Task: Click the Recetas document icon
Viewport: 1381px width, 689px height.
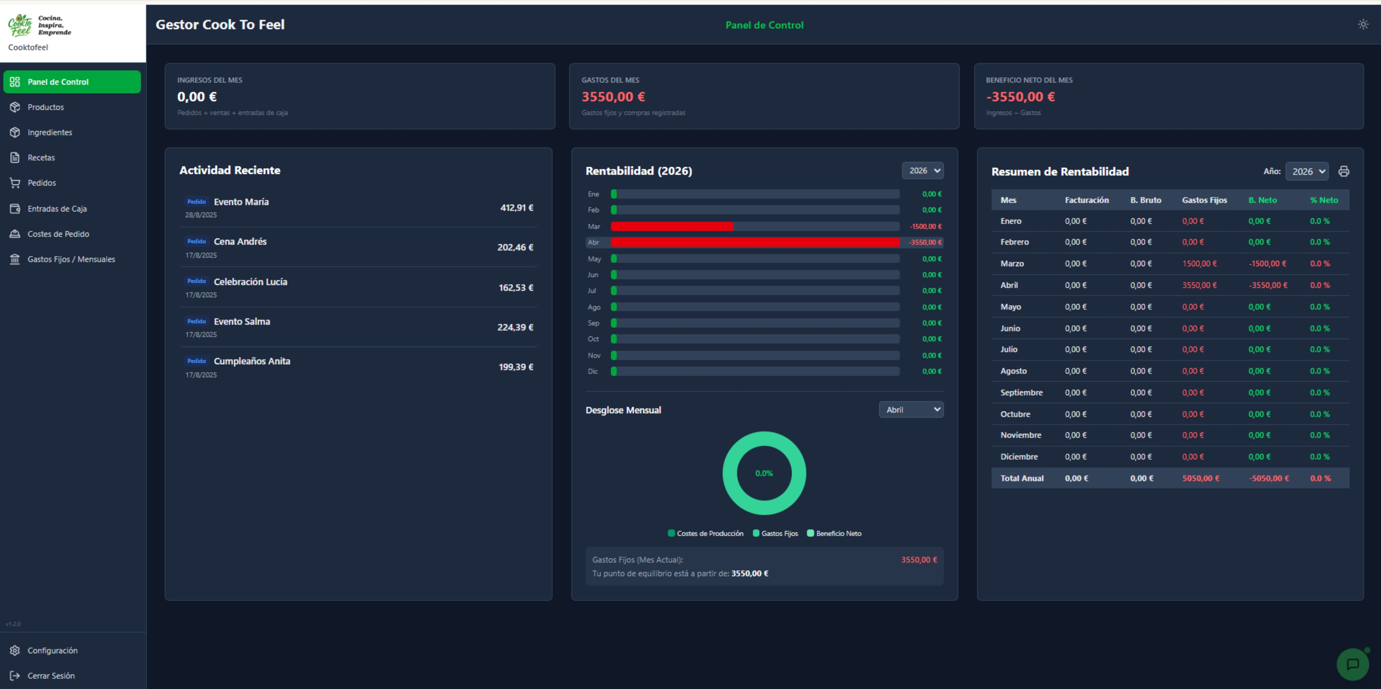Action: (x=15, y=157)
